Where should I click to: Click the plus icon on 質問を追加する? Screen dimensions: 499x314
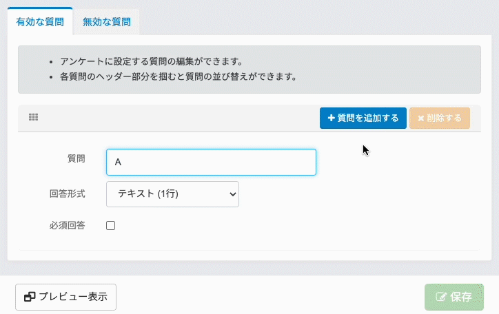point(332,118)
